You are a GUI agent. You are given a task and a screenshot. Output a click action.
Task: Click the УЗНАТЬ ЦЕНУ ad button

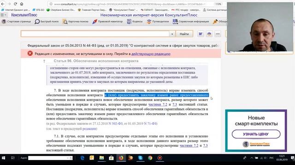click(256, 134)
